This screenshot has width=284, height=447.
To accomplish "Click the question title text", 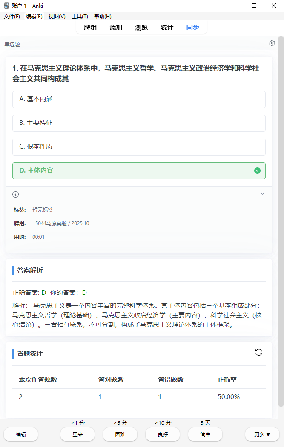I will click(x=136, y=74).
